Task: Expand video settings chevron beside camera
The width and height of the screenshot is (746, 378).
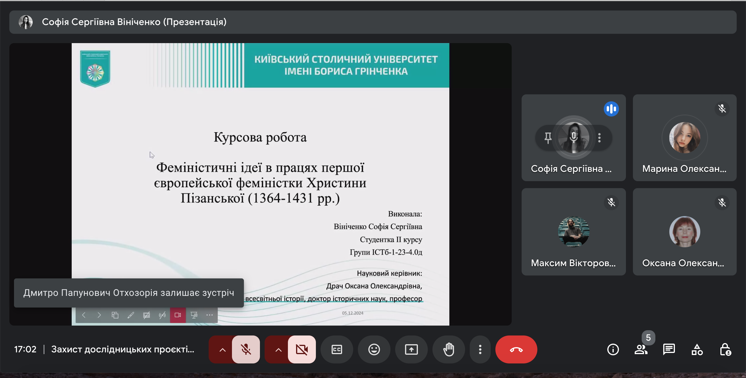Action: point(278,349)
